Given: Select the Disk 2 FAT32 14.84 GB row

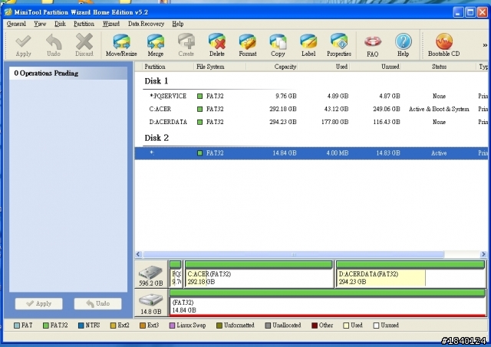Looking at the screenshot, I should point(311,153).
